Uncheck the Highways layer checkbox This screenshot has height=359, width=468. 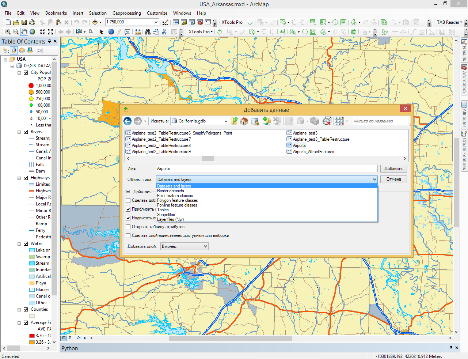click(x=26, y=178)
